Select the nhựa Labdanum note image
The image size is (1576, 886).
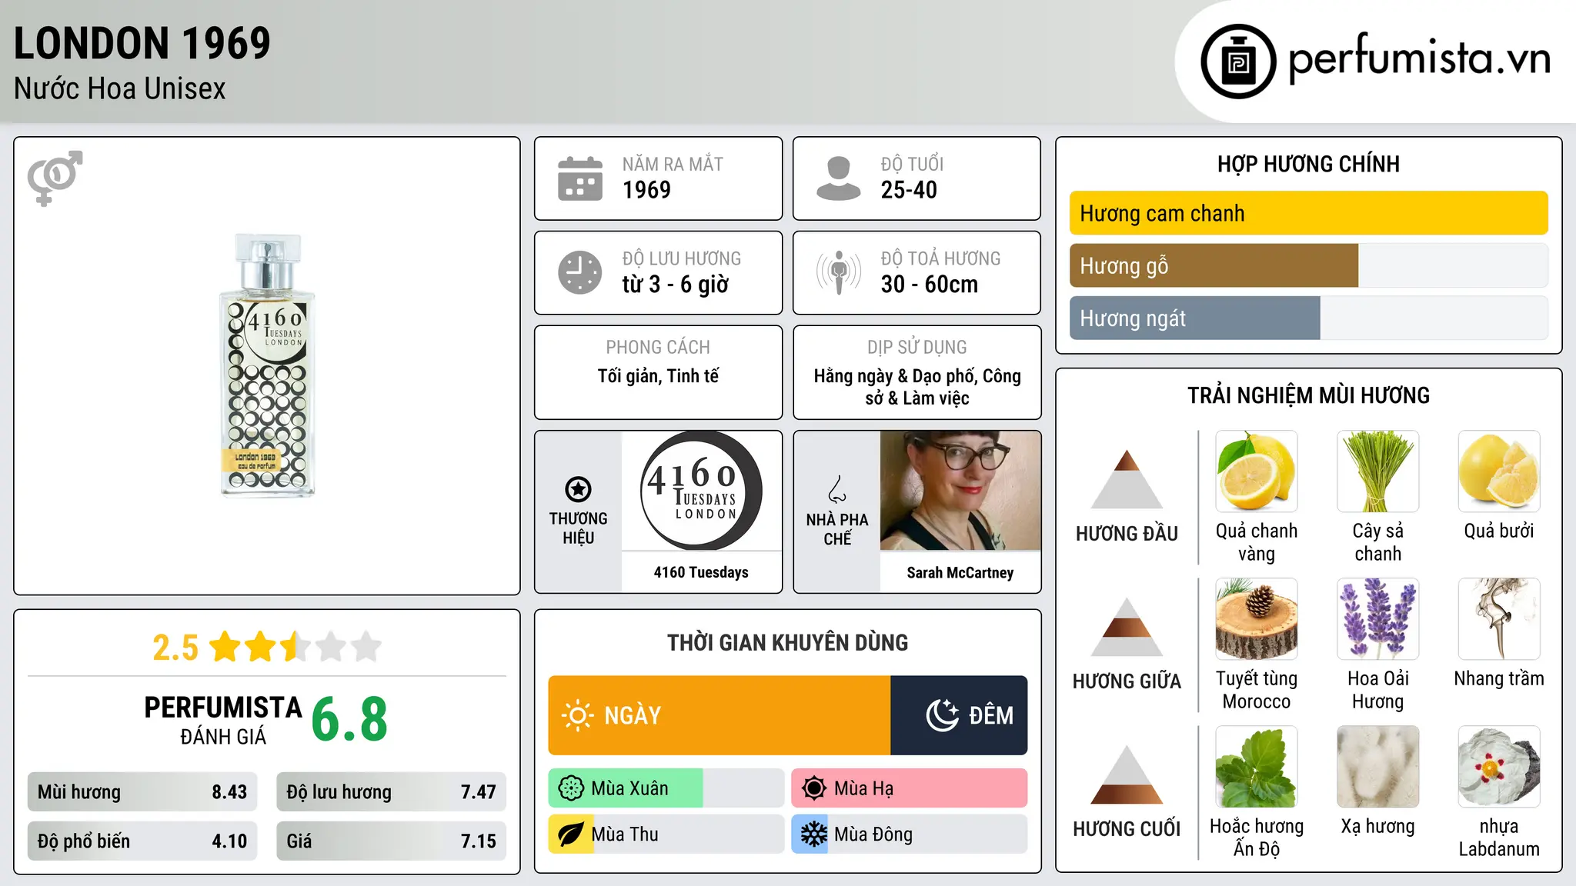pyautogui.click(x=1499, y=766)
